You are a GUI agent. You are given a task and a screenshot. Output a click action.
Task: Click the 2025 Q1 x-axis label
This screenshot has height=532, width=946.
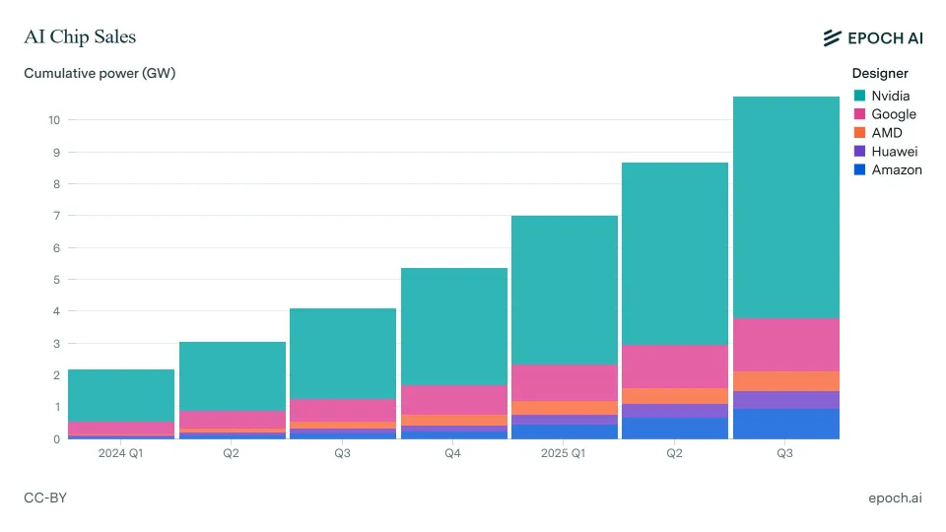565,453
